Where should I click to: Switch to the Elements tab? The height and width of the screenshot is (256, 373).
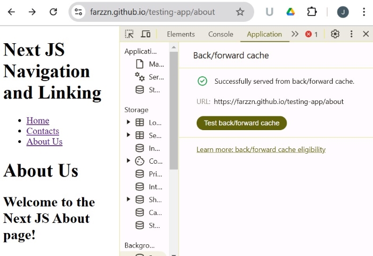pos(181,34)
